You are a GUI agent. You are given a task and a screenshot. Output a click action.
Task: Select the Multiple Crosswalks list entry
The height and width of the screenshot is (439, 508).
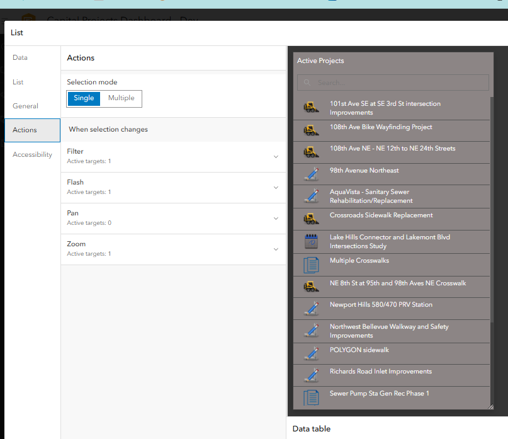[x=392, y=265]
